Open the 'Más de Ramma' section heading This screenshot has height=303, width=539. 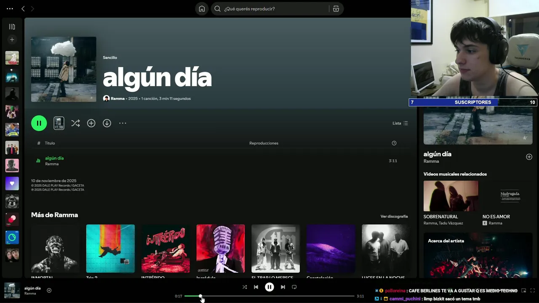pyautogui.click(x=54, y=215)
